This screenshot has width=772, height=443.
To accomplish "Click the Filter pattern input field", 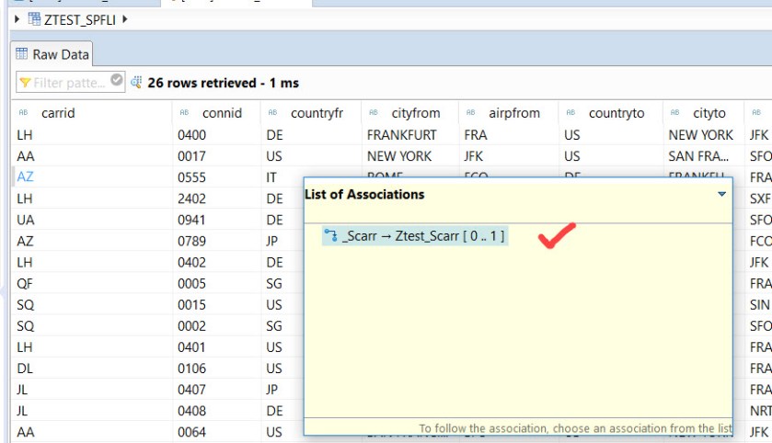I will [69, 82].
